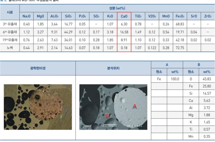Click the SiO2 value 44.29
215x142 pixels.
pyautogui.click(x=68, y=32)
